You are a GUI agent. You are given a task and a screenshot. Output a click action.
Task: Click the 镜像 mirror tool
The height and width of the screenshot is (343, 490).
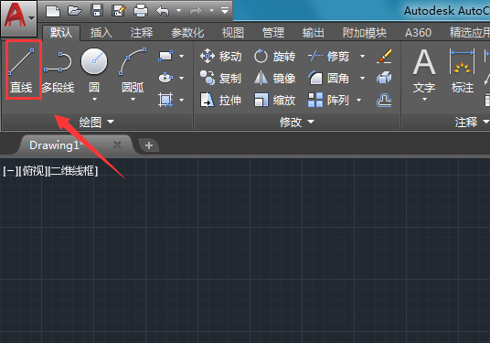(x=274, y=78)
